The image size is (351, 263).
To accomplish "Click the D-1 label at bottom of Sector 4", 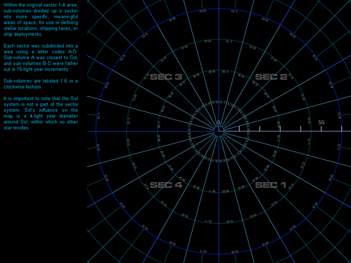I will pos(203,251).
